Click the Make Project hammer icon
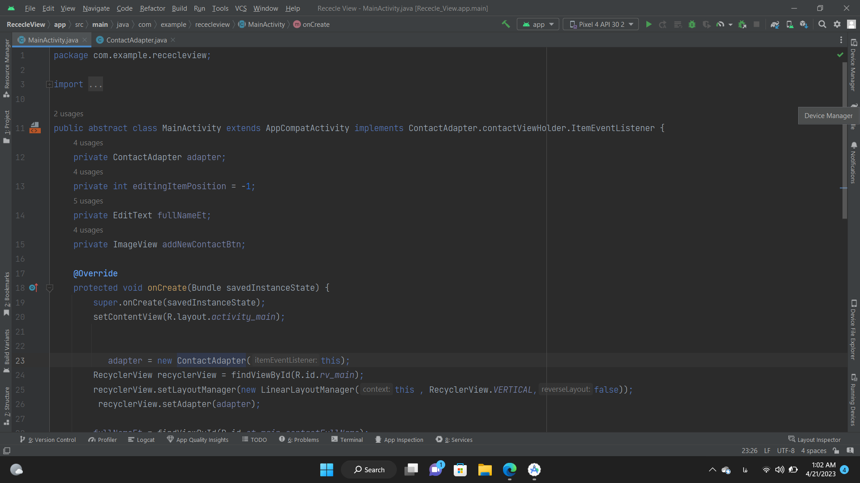Image resolution: width=860 pixels, height=483 pixels. click(506, 24)
